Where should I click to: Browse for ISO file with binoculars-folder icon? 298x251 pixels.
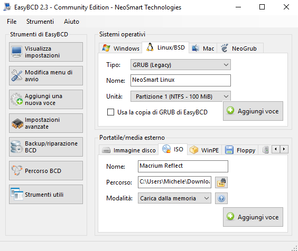(x=221, y=182)
